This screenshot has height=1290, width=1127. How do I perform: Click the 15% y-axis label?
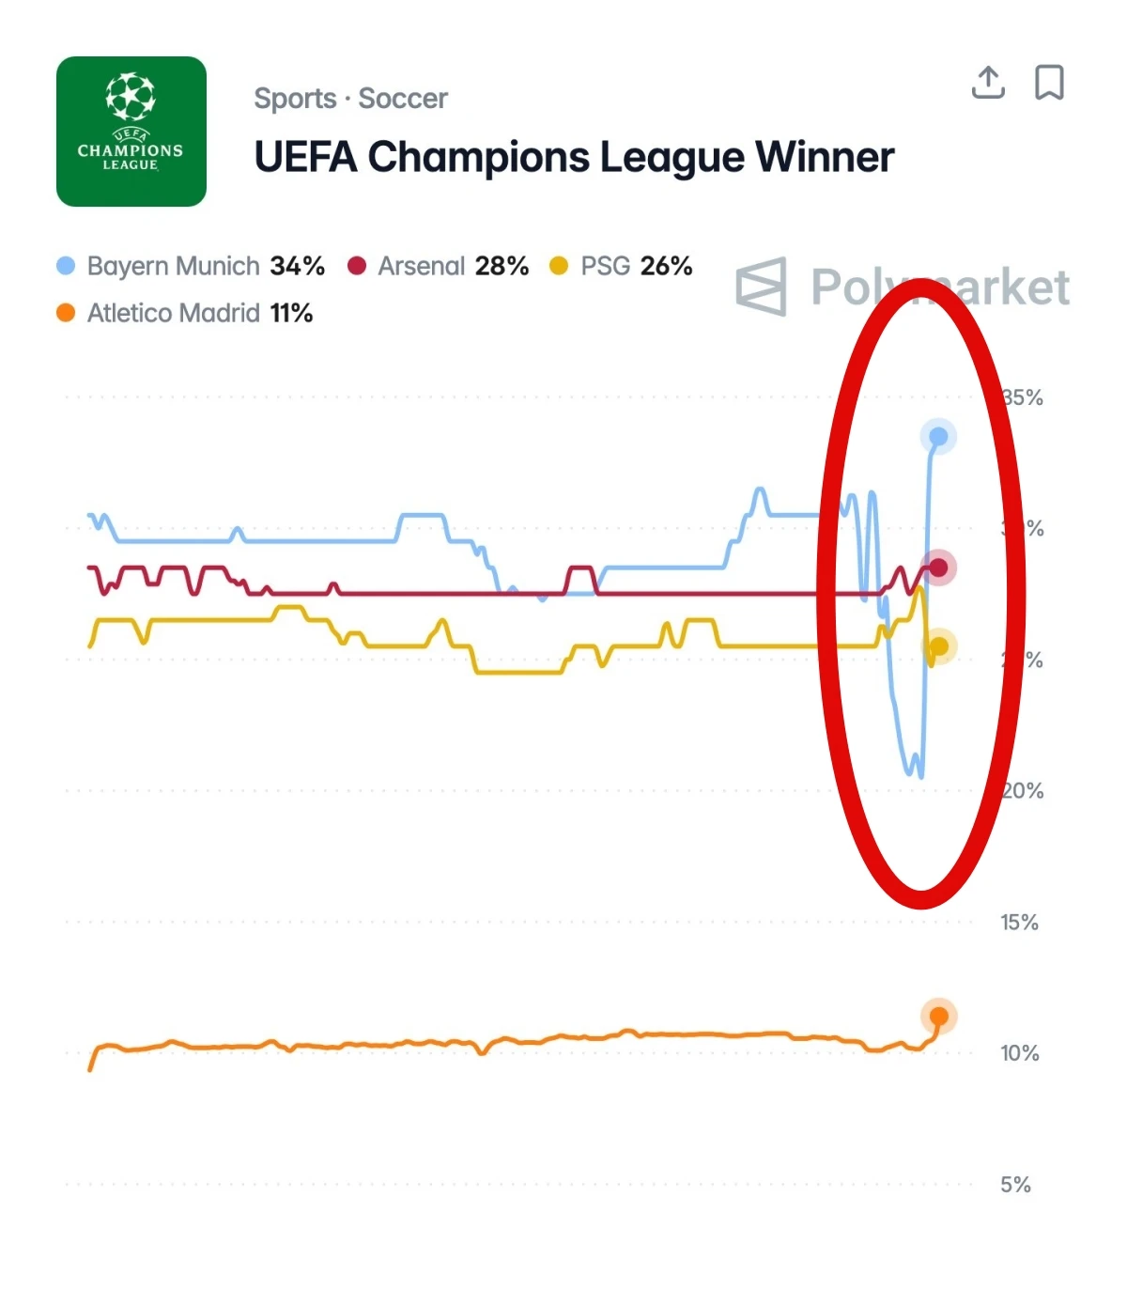(x=1019, y=923)
